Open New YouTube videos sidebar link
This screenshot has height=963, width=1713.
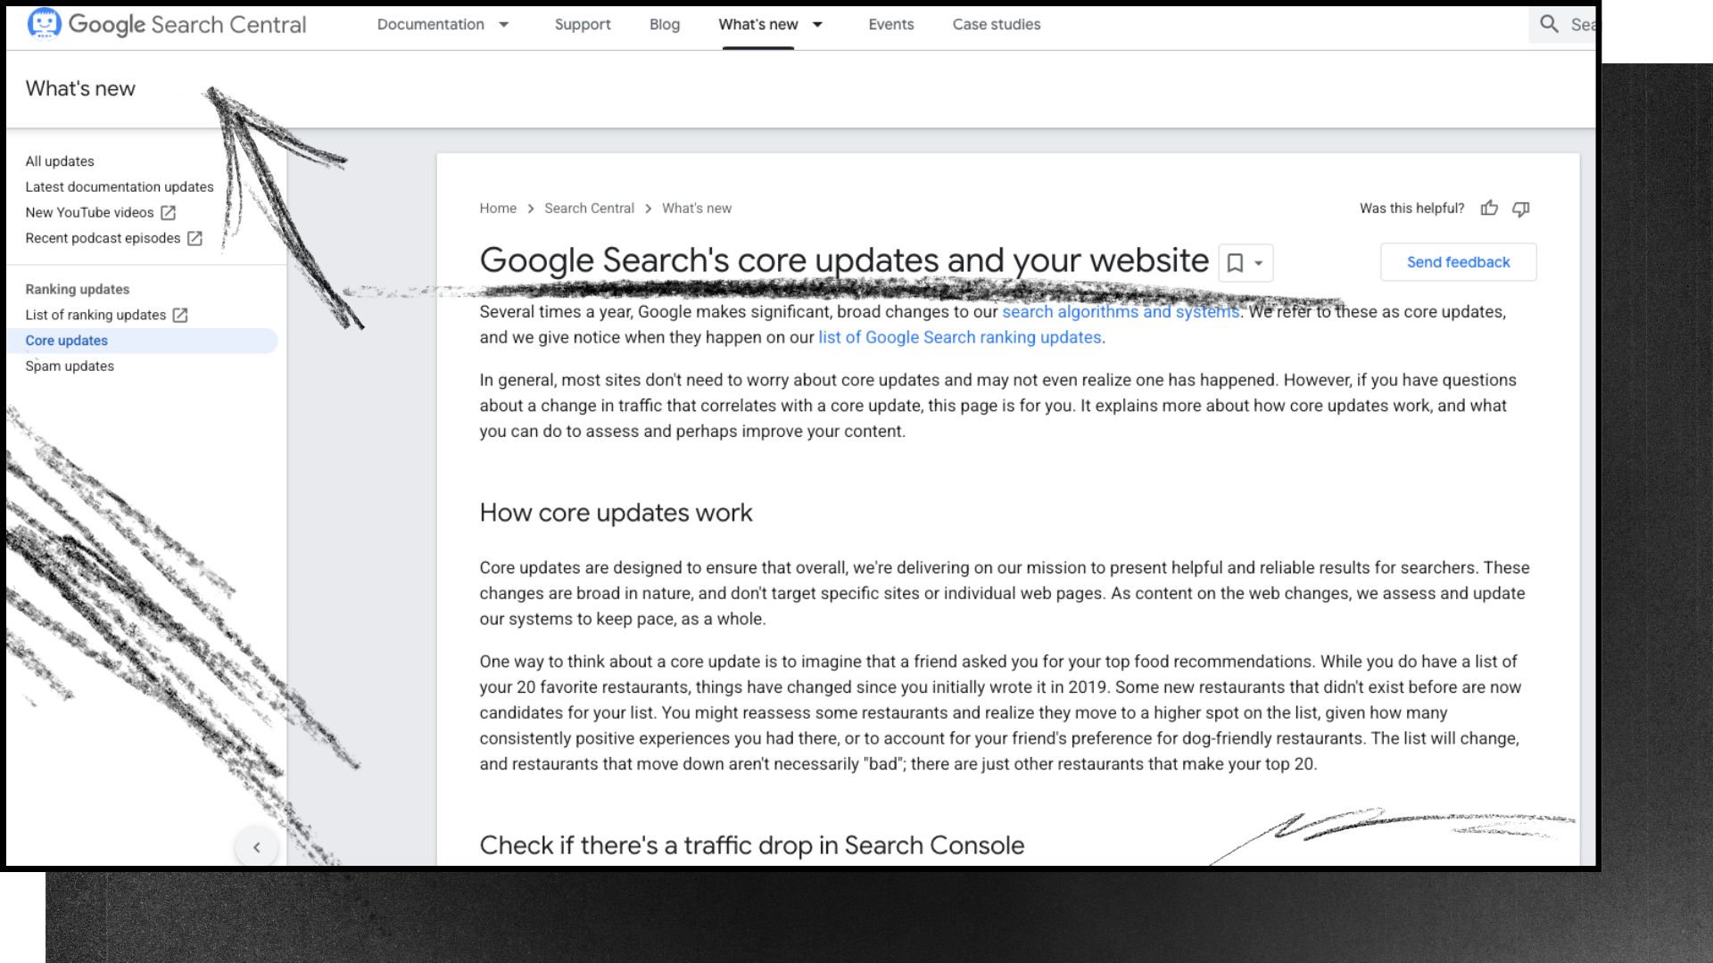click(x=89, y=212)
